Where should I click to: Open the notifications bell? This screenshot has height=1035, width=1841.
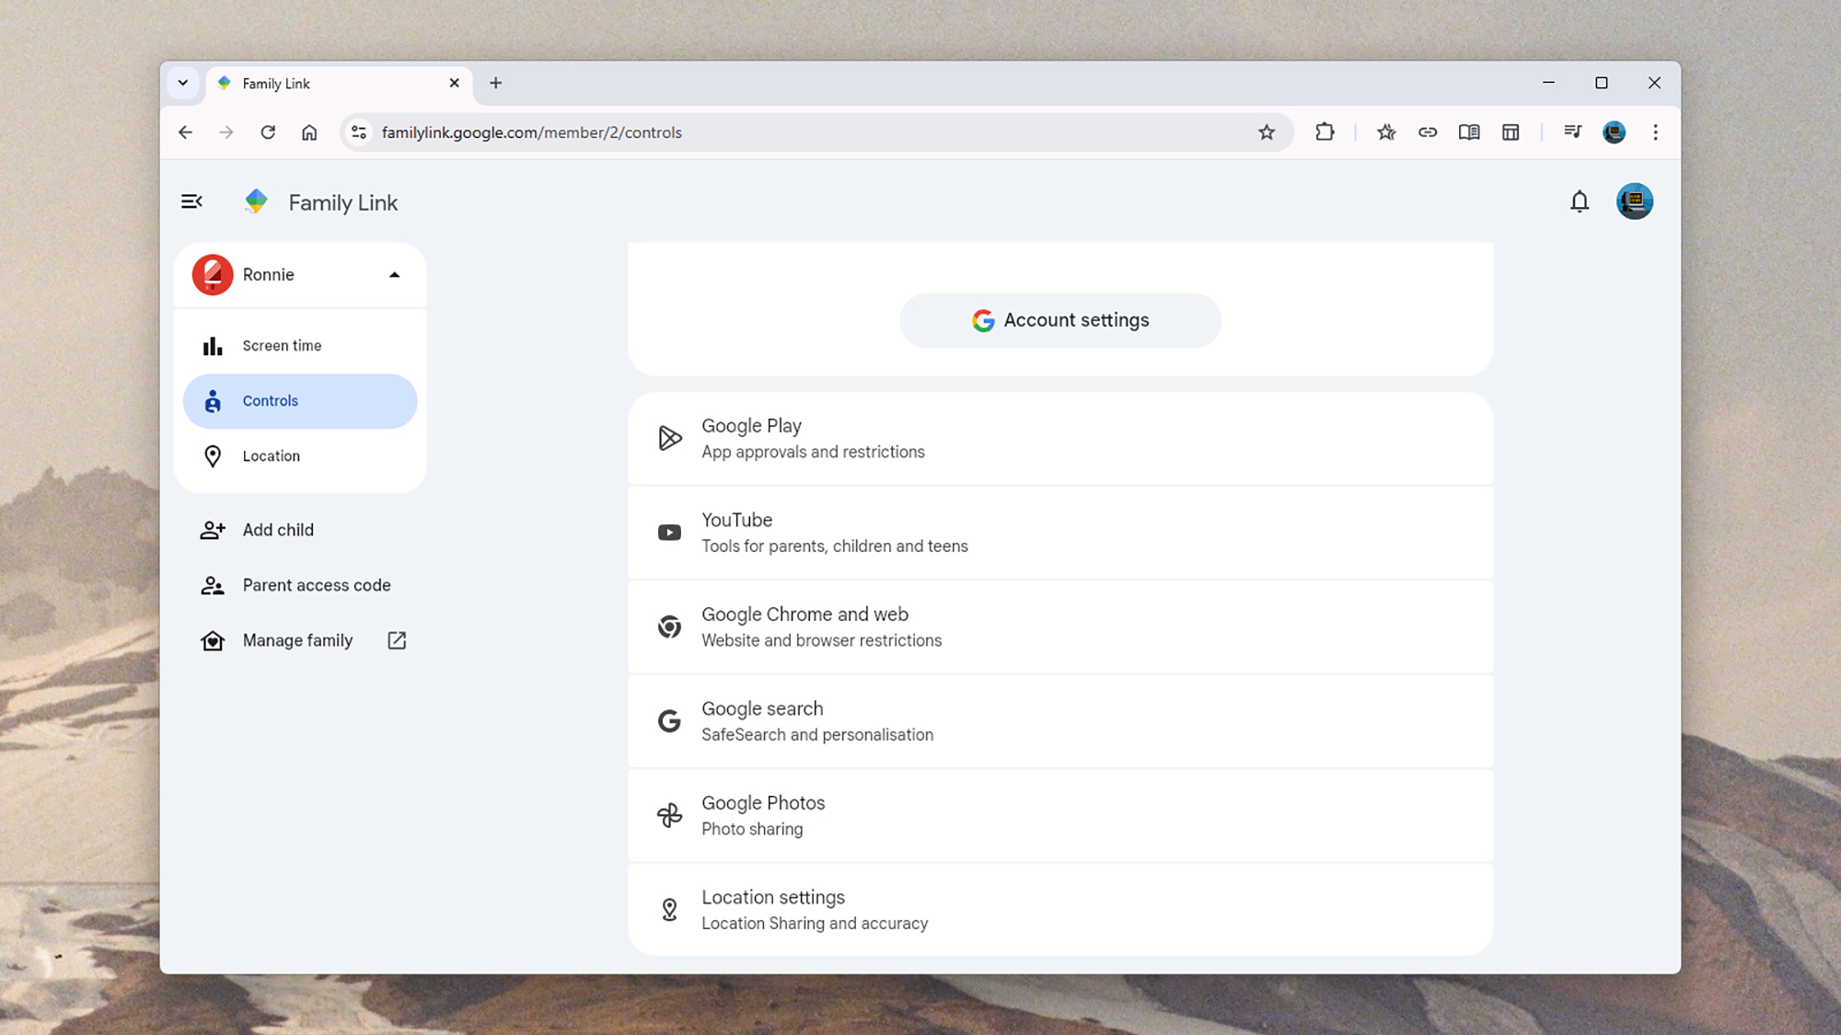(x=1580, y=201)
